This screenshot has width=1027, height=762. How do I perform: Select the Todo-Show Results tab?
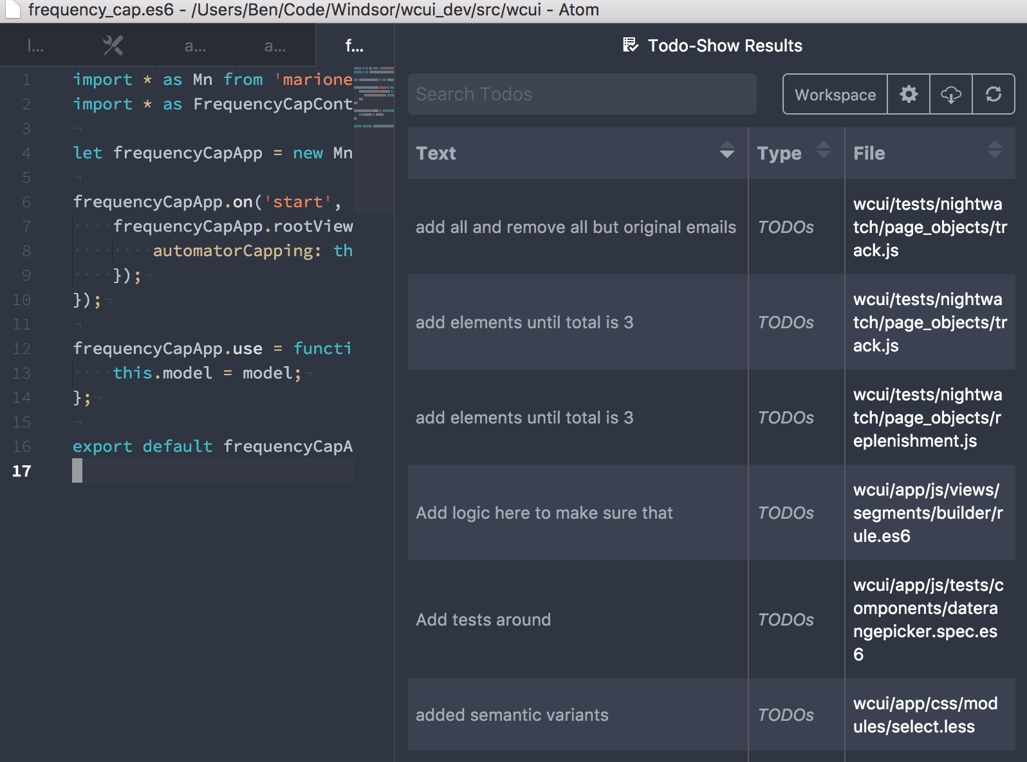pyautogui.click(x=712, y=45)
